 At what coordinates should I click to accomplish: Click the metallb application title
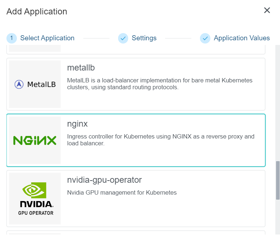click(81, 68)
